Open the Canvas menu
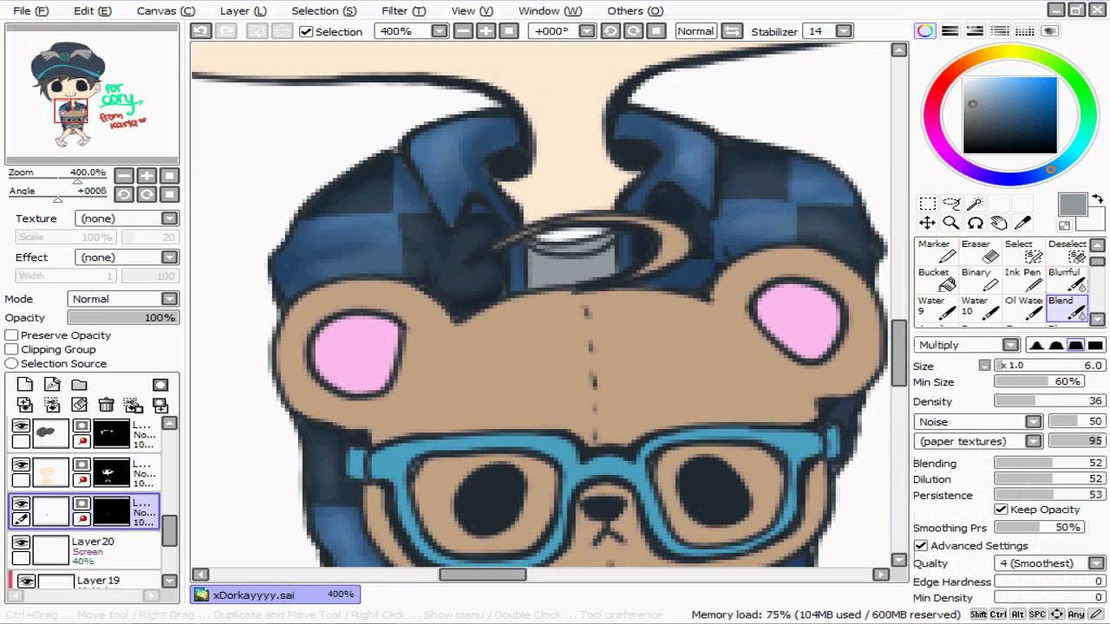 pos(166,10)
